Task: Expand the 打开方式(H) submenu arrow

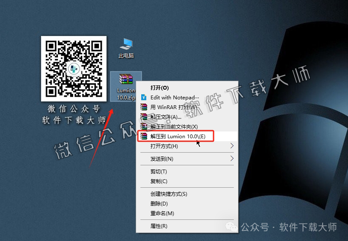Action: click(232, 146)
